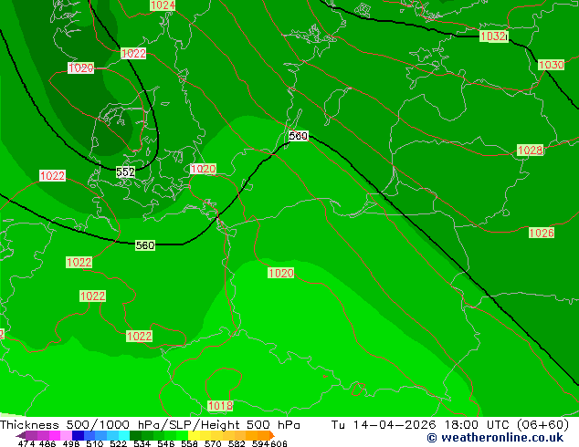The image size is (579, 447).
Task: Click the 1018 isobar label
Action: 220,406
